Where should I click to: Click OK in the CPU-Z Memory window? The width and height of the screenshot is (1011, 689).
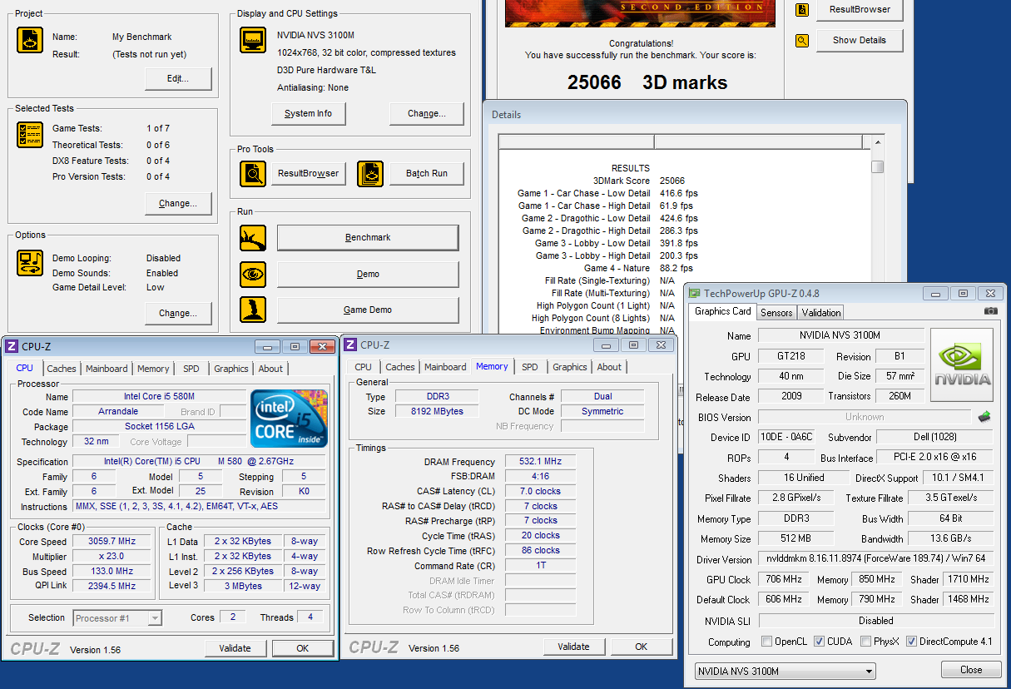tap(642, 647)
